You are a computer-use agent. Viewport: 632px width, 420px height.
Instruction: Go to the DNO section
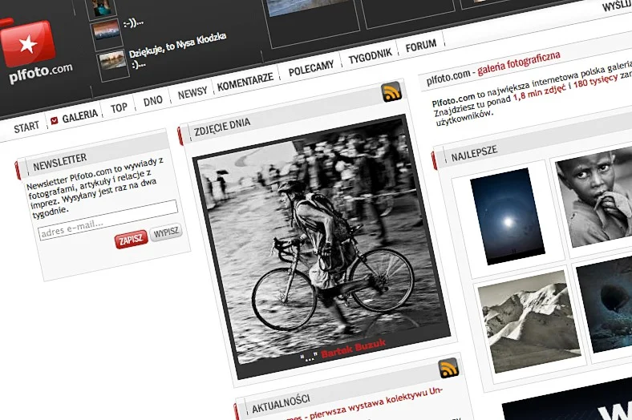(x=152, y=101)
